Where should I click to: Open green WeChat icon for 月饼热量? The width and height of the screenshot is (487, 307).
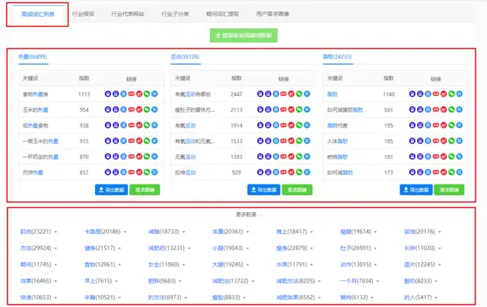point(147,172)
